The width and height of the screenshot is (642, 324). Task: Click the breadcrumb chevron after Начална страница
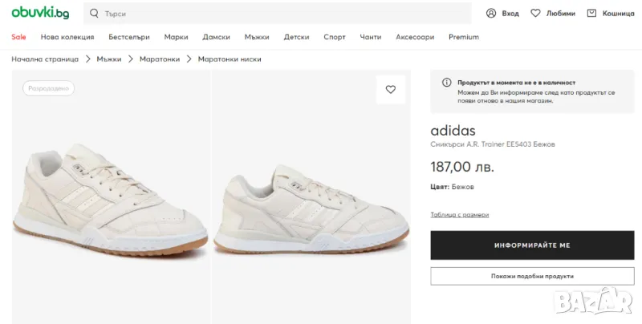pos(88,59)
